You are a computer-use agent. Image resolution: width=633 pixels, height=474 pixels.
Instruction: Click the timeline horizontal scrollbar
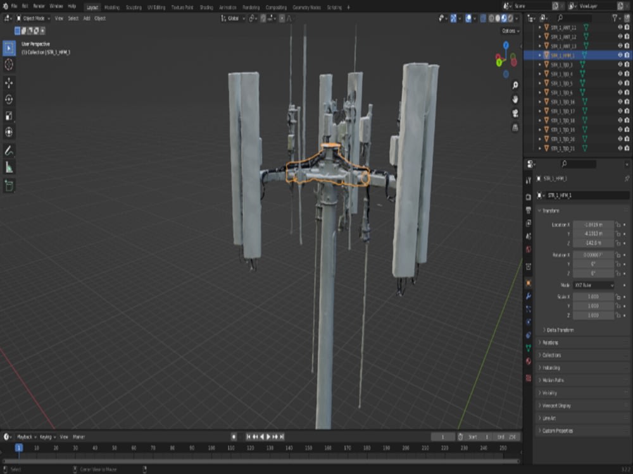click(x=261, y=461)
